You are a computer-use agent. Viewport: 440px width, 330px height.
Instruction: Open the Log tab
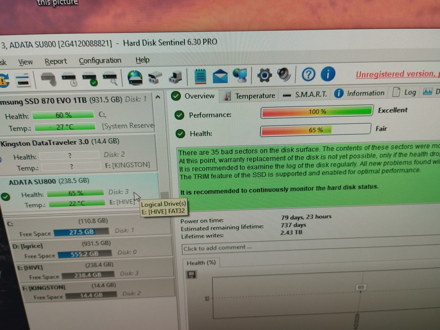(404, 92)
